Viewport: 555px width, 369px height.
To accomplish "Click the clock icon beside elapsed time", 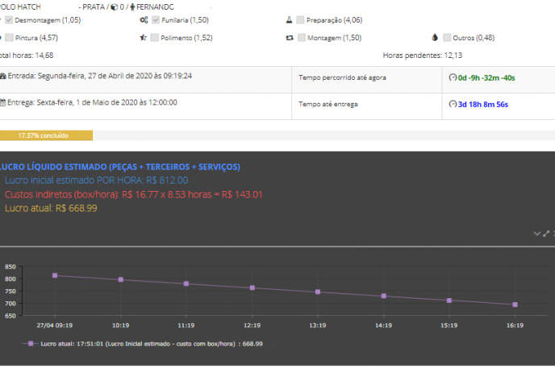I will 453,77.
